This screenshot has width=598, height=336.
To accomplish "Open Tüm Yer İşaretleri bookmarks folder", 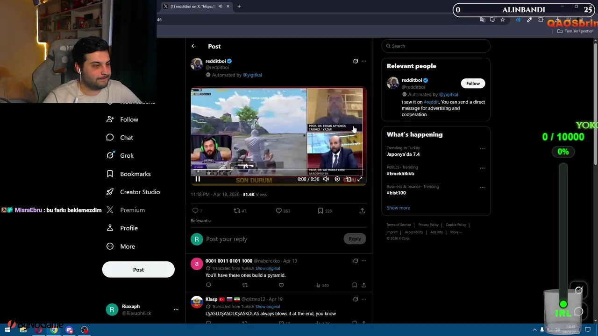I will [576, 31].
